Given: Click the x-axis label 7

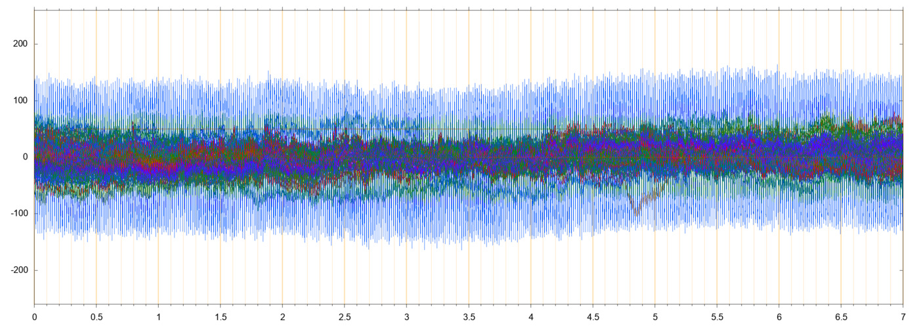Looking at the screenshot, I should click(903, 316).
